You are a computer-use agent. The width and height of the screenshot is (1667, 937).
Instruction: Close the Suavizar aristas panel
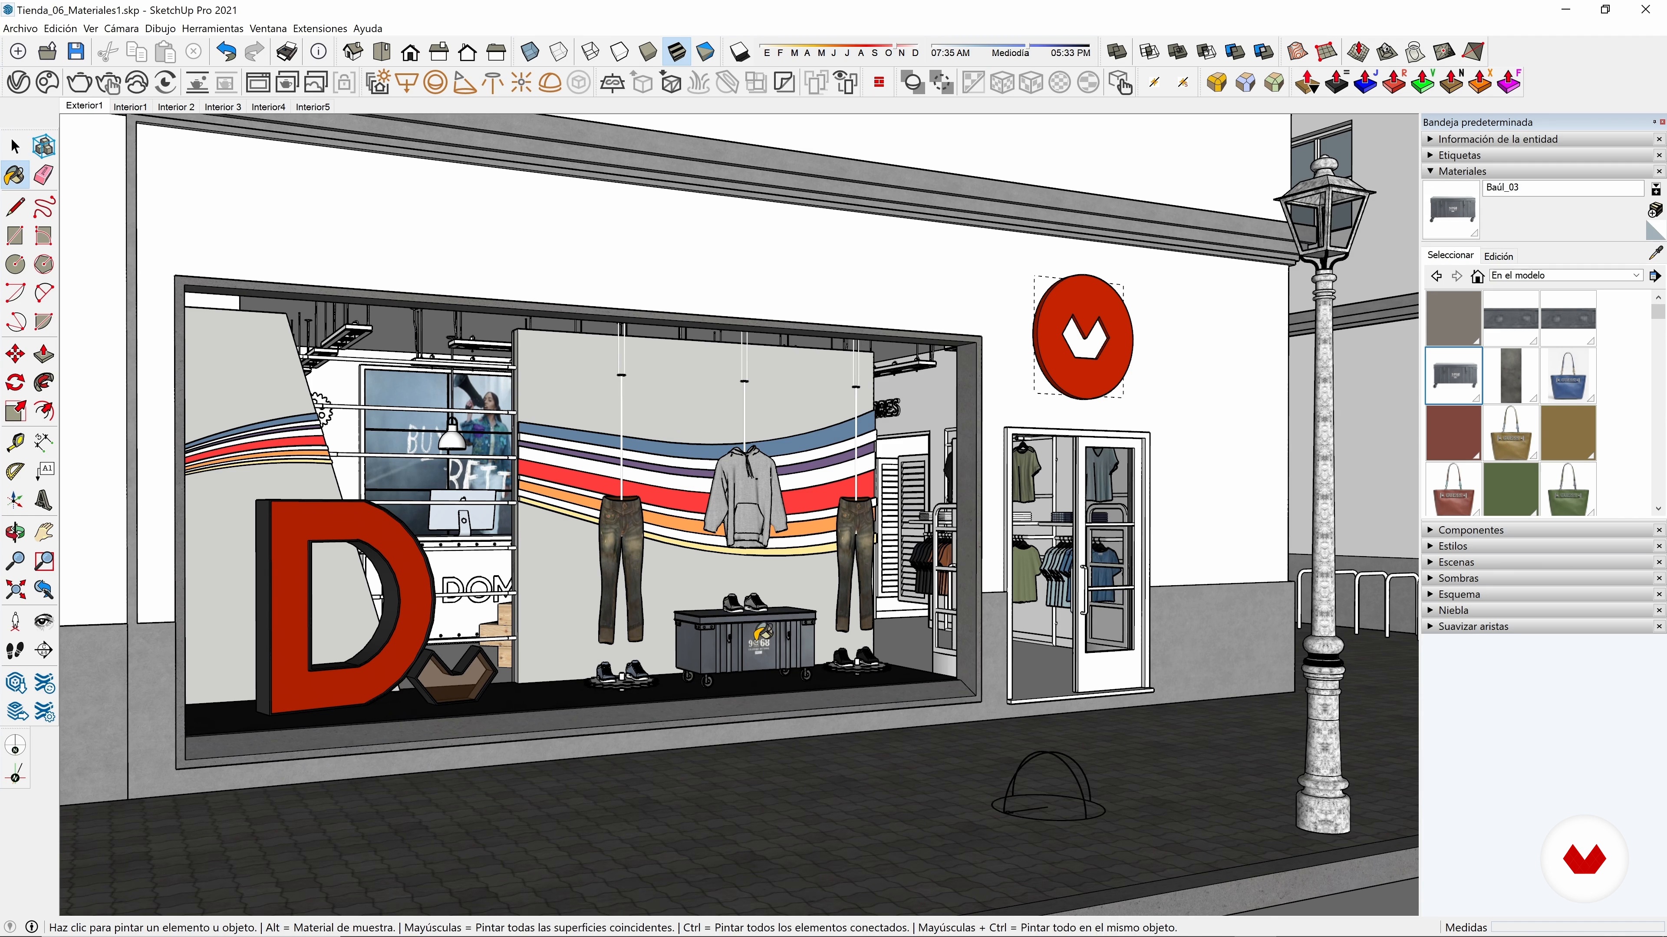click(x=1659, y=626)
